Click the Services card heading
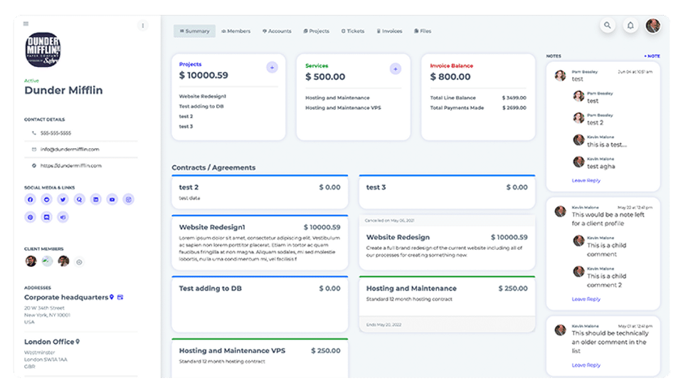Image resolution: width=683 pixels, height=388 pixels. (317, 65)
